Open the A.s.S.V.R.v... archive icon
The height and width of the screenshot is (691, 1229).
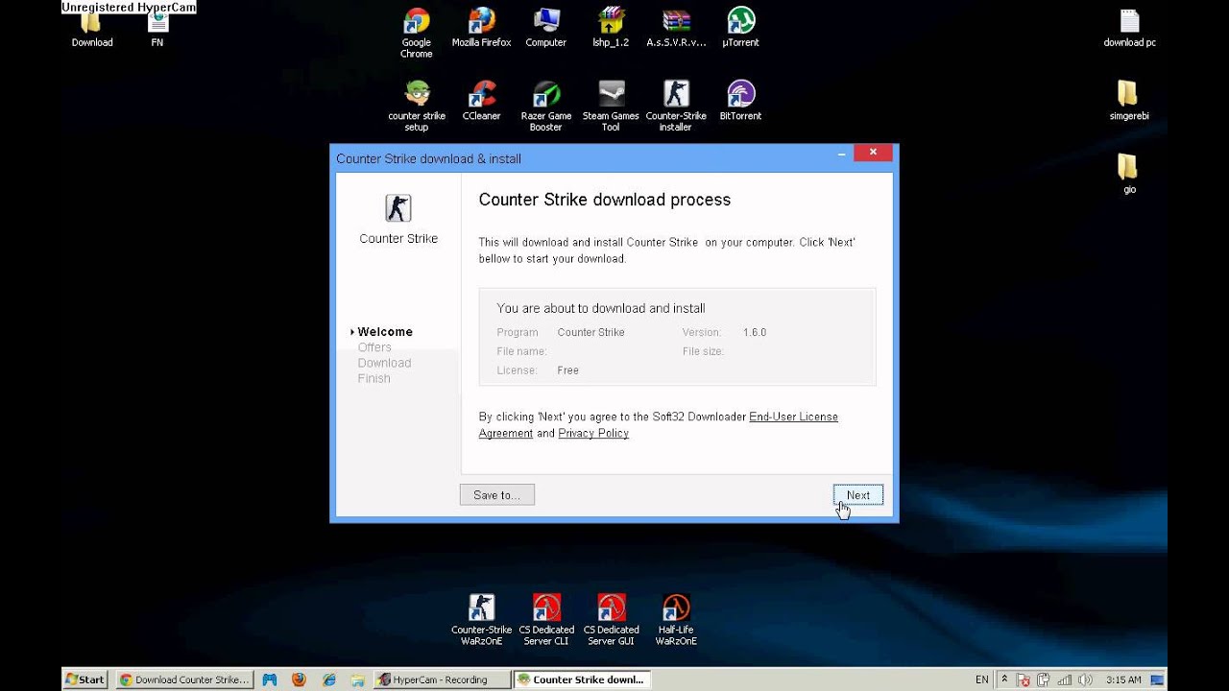676,27
